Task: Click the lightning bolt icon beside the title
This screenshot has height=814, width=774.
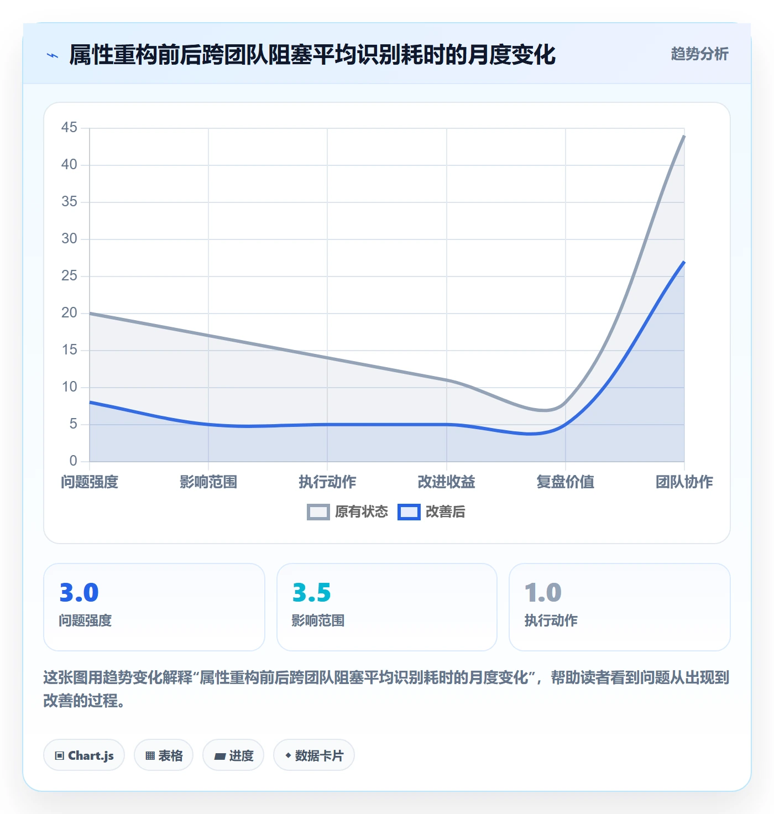Action: [x=53, y=55]
